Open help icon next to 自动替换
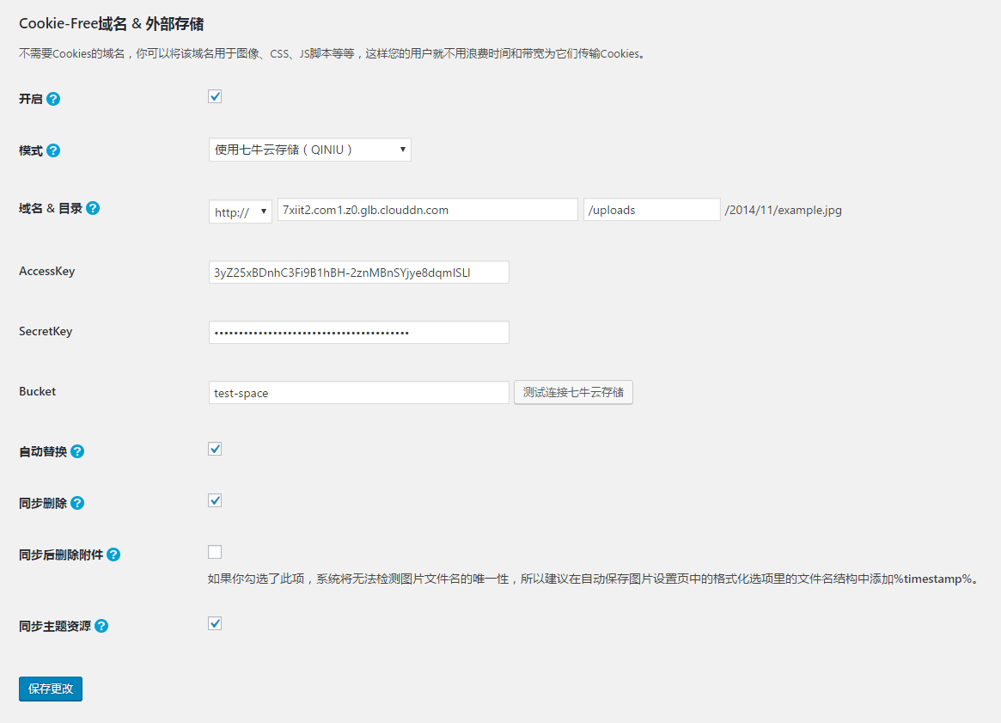Screen dimensions: 1001x723 (77, 451)
